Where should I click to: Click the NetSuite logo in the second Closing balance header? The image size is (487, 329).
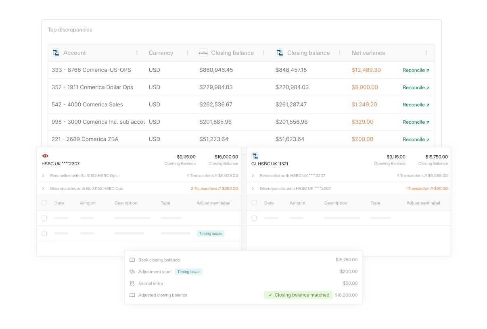point(280,53)
